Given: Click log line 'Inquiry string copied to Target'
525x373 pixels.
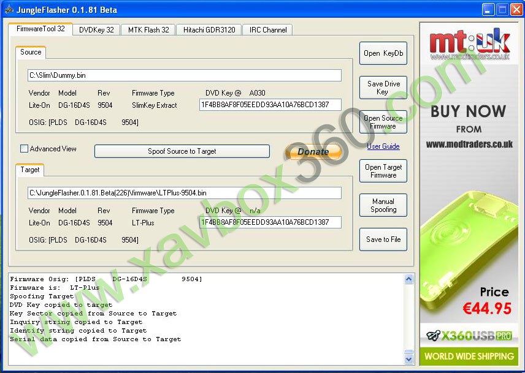Looking at the screenshot, I should (x=76, y=322).
